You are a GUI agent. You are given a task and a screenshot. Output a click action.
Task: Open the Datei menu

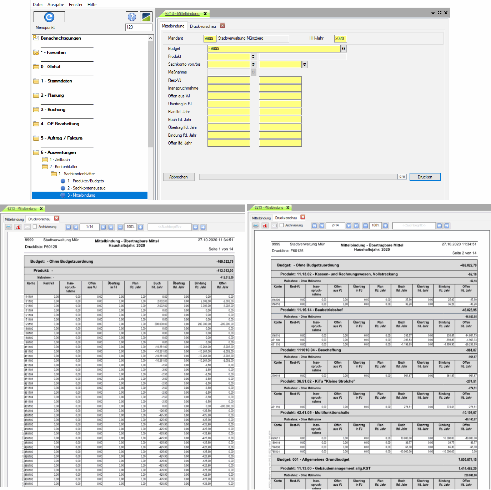pyautogui.click(x=37, y=5)
